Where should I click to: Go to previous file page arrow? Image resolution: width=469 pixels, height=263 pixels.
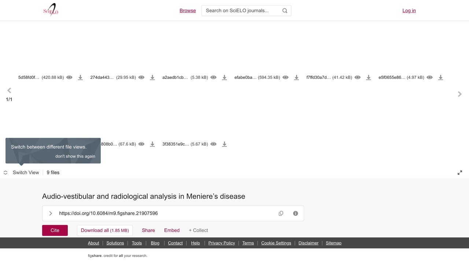(9, 90)
